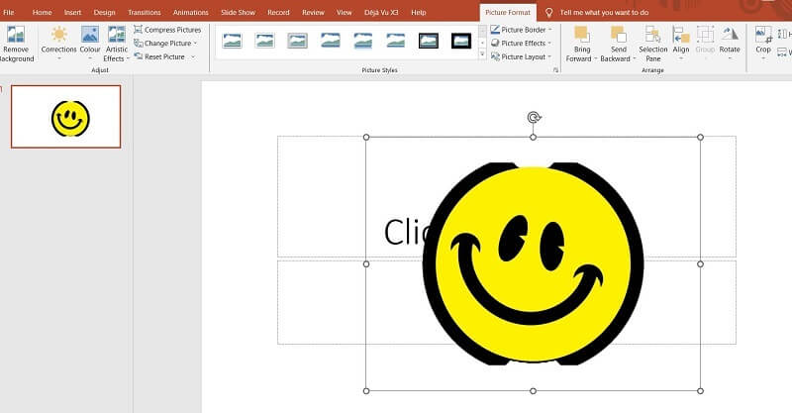Expand the Picture Styles gallery more arrow
Viewport: 792px width, 413px height.
(x=482, y=54)
